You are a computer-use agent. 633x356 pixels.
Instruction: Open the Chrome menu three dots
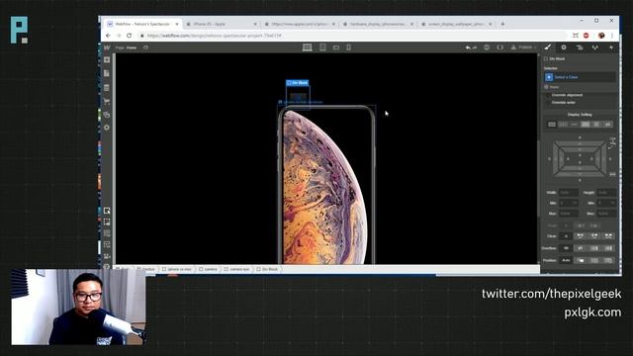pos(612,36)
